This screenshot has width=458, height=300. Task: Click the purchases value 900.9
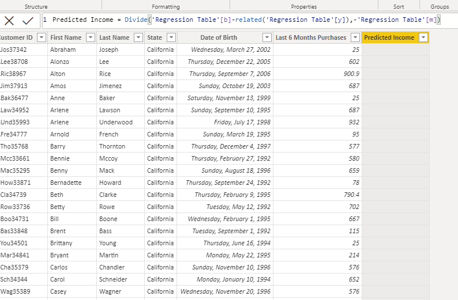click(x=351, y=74)
